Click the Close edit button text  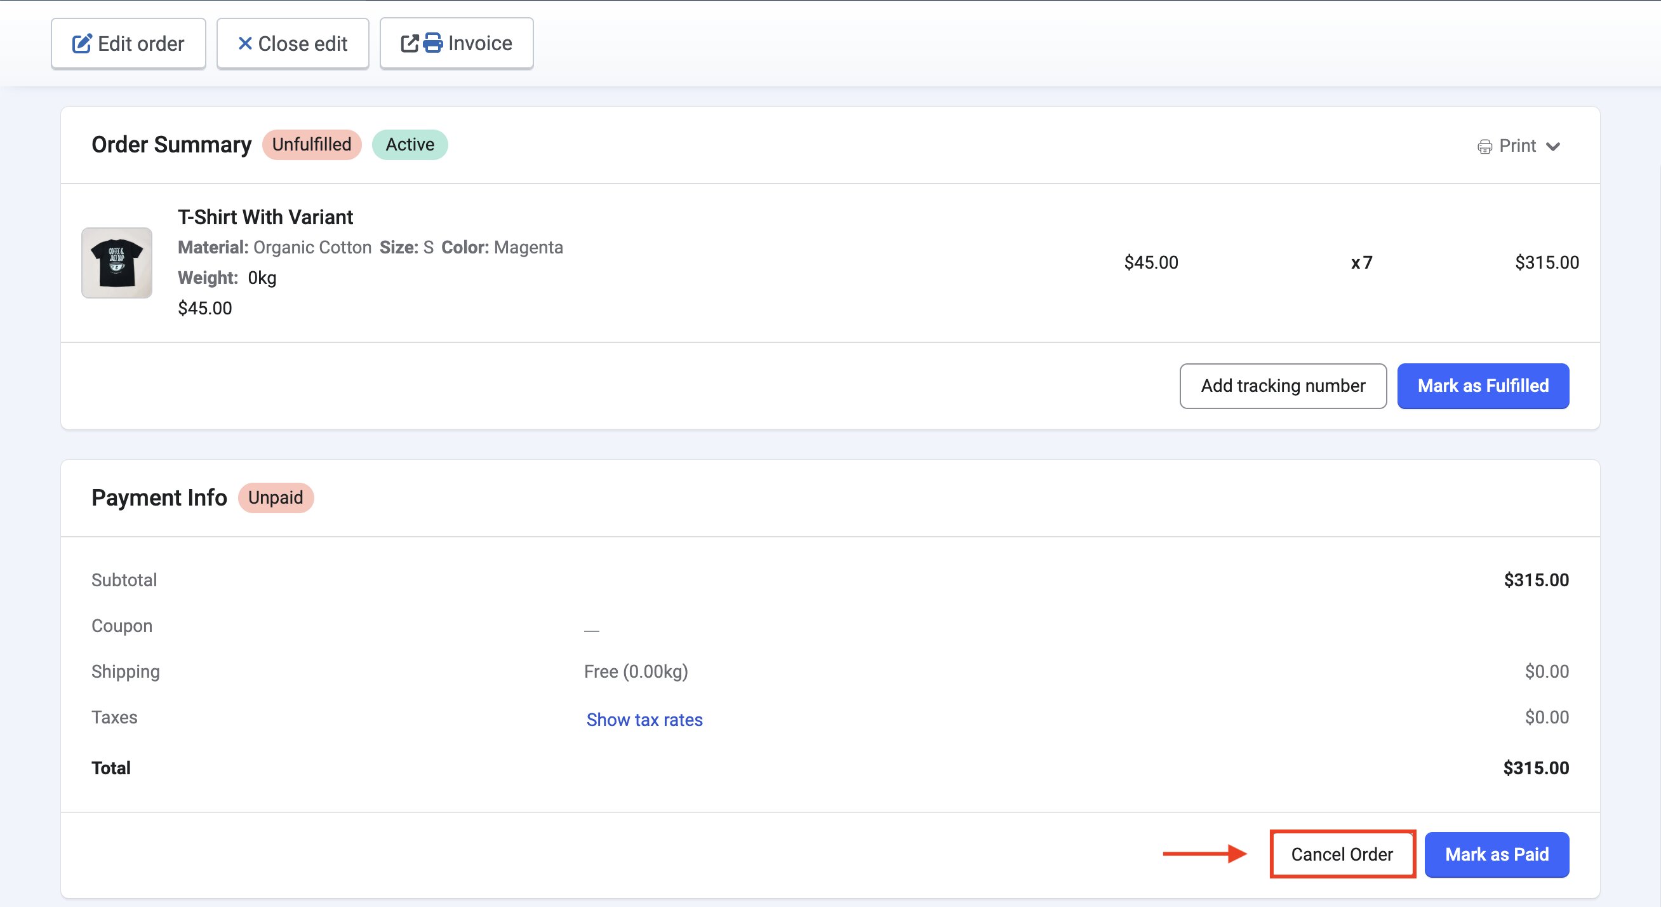(x=302, y=44)
